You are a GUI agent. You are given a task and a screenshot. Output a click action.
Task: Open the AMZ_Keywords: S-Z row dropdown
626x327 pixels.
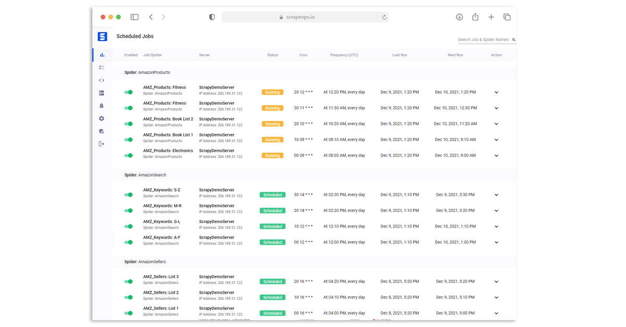[x=496, y=195]
